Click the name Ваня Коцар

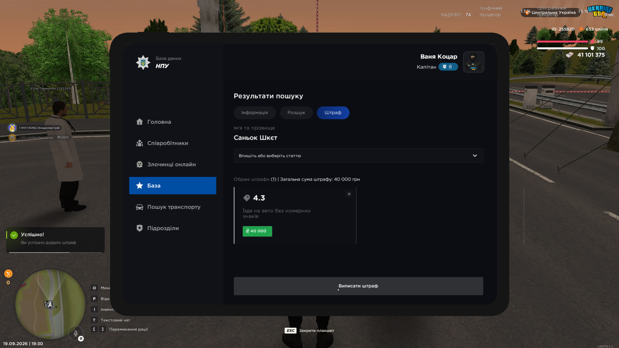[x=439, y=57]
